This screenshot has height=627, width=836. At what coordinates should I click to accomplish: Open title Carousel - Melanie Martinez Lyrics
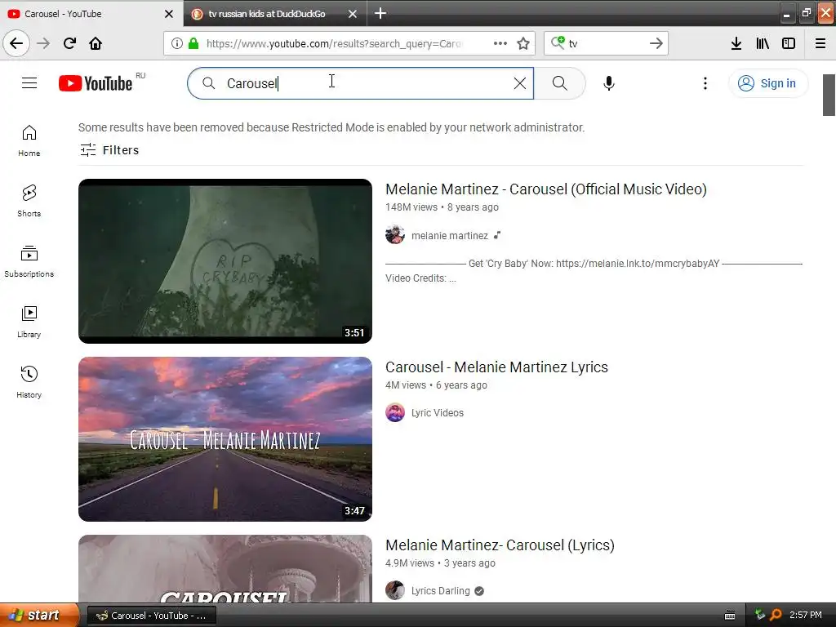coord(496,367)
